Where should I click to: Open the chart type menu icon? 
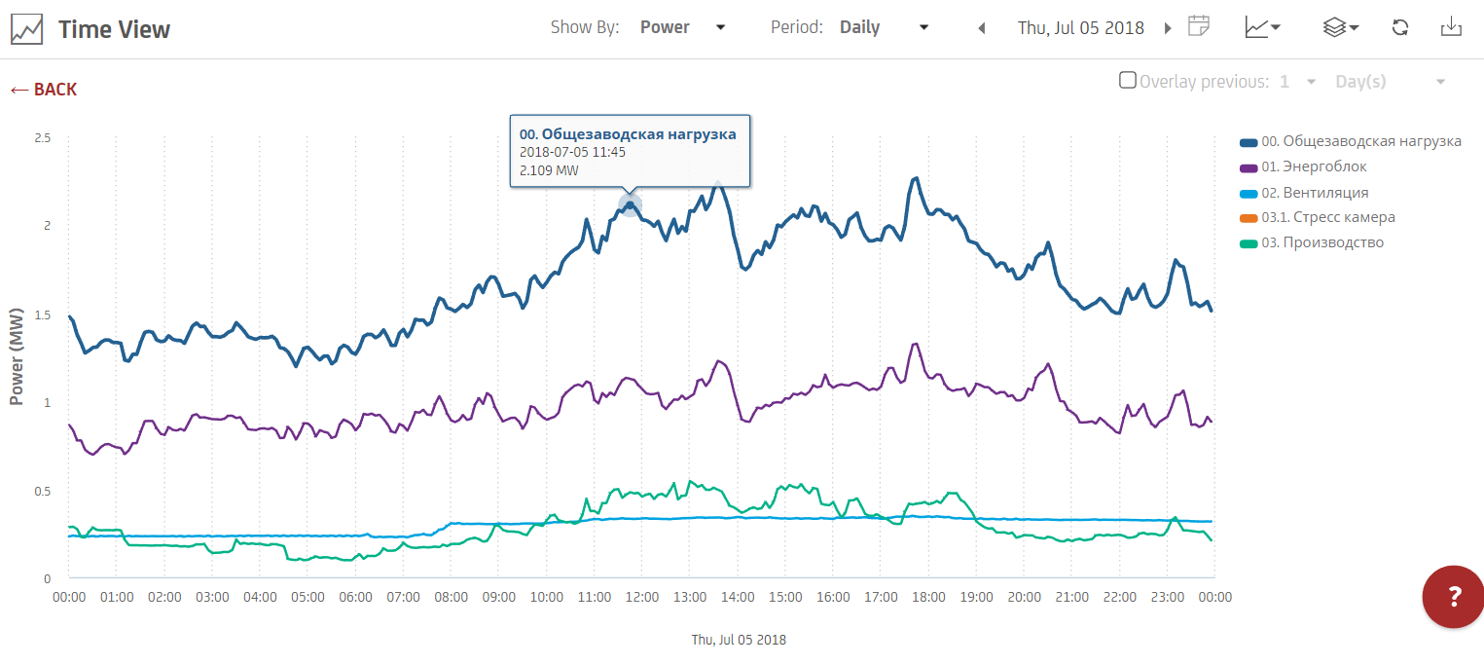tap(1261, 27)
